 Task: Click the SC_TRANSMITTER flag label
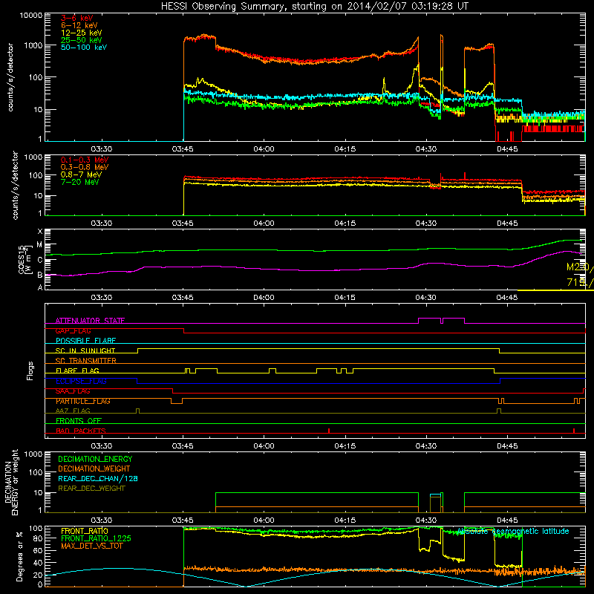click(86, 361)
